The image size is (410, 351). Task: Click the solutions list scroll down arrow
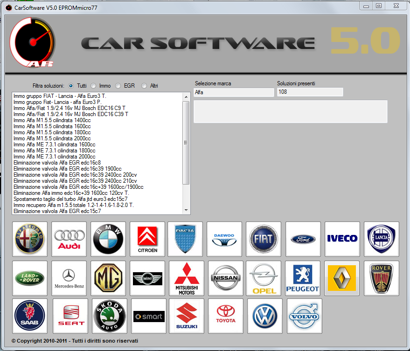click(186, 210)
